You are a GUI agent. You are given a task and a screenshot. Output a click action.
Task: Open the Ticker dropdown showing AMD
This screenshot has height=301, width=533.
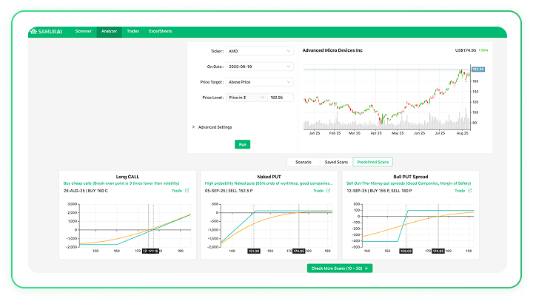259,51
